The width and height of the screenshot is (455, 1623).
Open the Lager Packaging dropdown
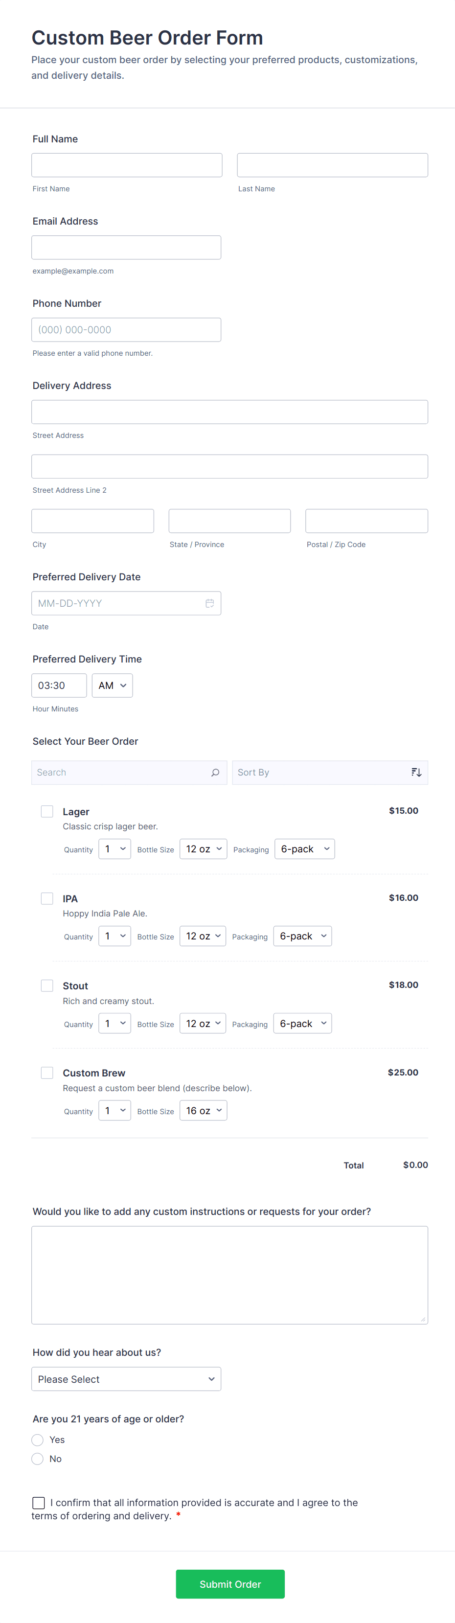[304, 849]
